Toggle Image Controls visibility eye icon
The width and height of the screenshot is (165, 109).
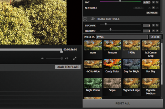pyautogui.click(x=93, y=19)
